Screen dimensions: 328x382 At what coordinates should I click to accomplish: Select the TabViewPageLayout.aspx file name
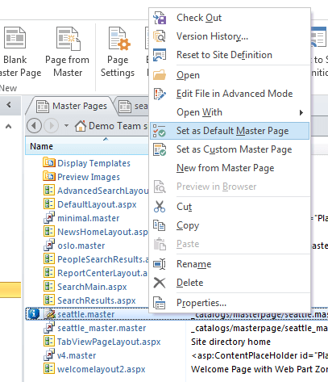coord(109,342)
